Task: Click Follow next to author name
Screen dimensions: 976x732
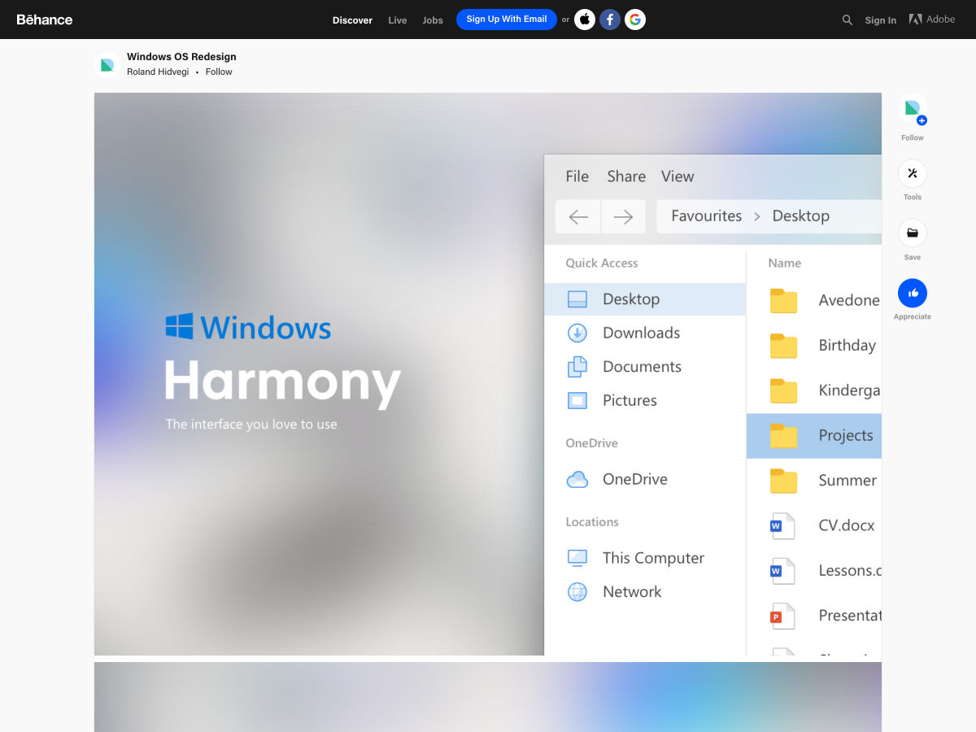Action: (x=219, y=72)
